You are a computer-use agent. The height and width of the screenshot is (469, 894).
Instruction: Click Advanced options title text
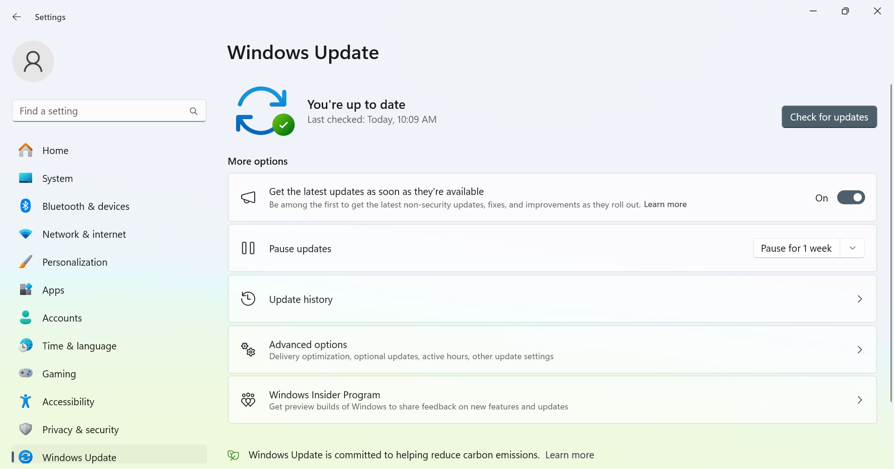[308, 344]
